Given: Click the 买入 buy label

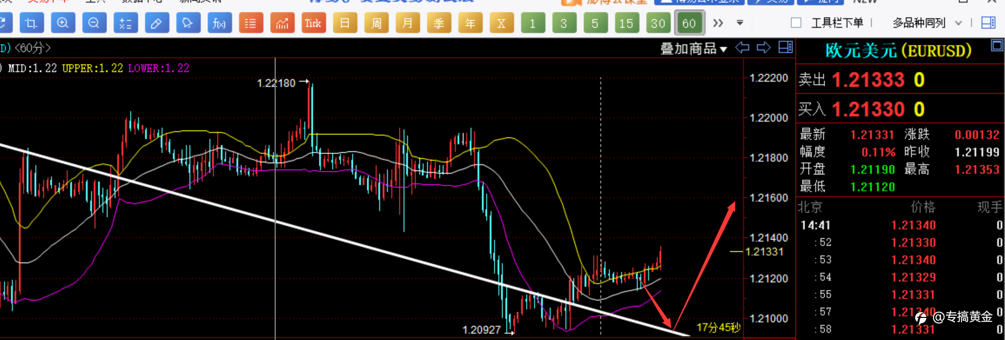Looking at the screenshot, I should [812, 109].
